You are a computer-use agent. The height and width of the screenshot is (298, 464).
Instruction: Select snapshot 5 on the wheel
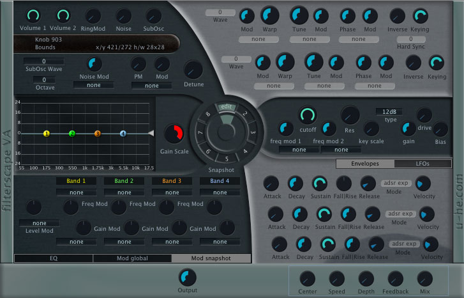[x=227, y=159]
